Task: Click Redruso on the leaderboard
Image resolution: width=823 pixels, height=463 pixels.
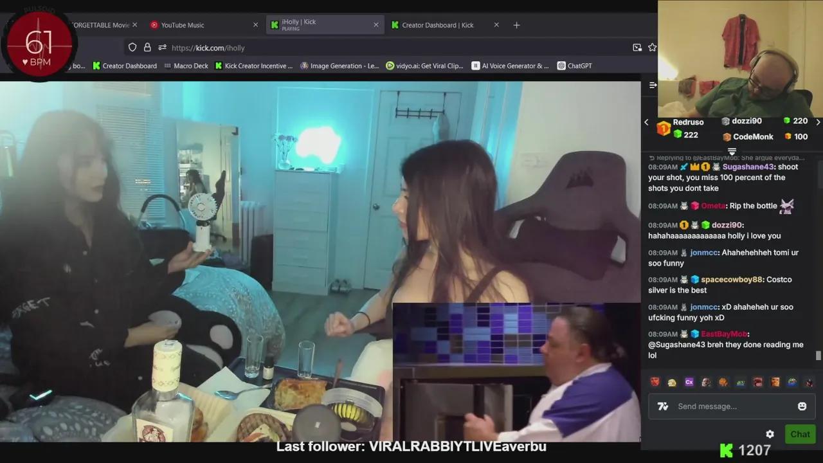Action: point(688,122)
